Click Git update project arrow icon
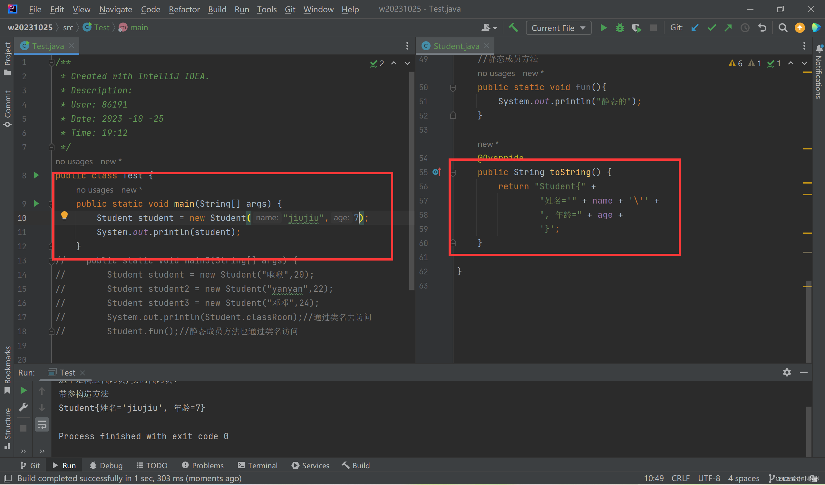Viewport: 825px width, 485px height. (x=695, y=28)
